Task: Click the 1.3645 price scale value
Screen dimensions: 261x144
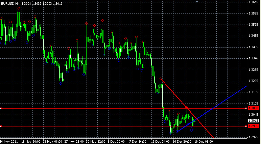Action: [x=254, y=2]
